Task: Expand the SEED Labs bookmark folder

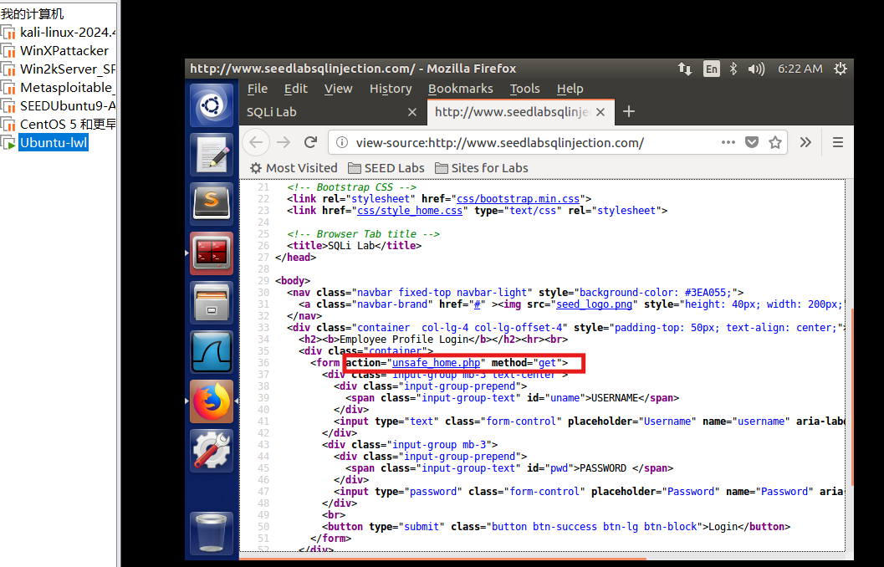Action: coord(386,168)
